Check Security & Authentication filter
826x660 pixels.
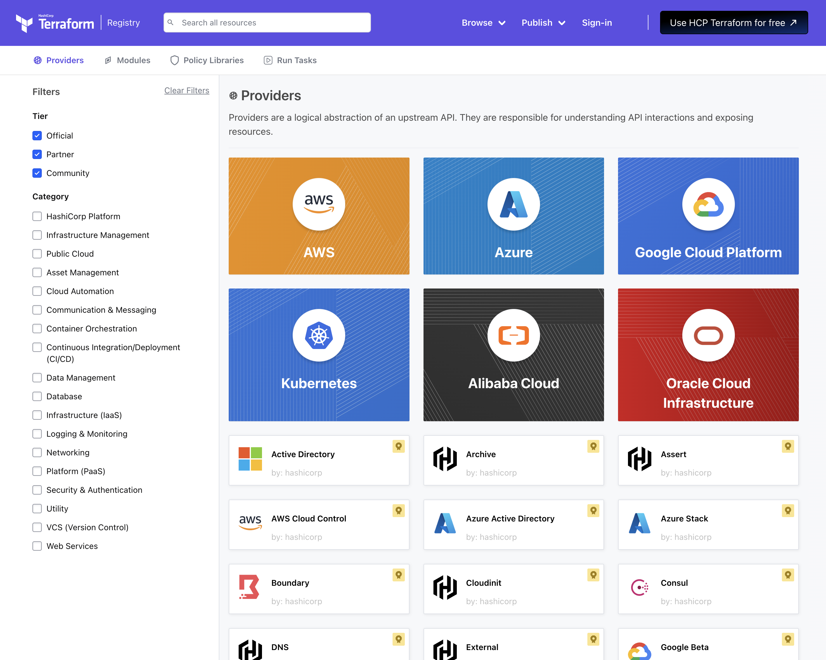pos(37,490)
